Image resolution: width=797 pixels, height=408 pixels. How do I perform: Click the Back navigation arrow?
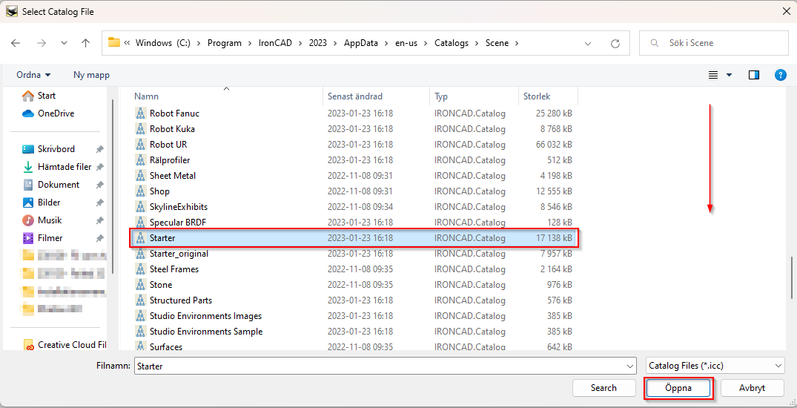click(16, 43)
